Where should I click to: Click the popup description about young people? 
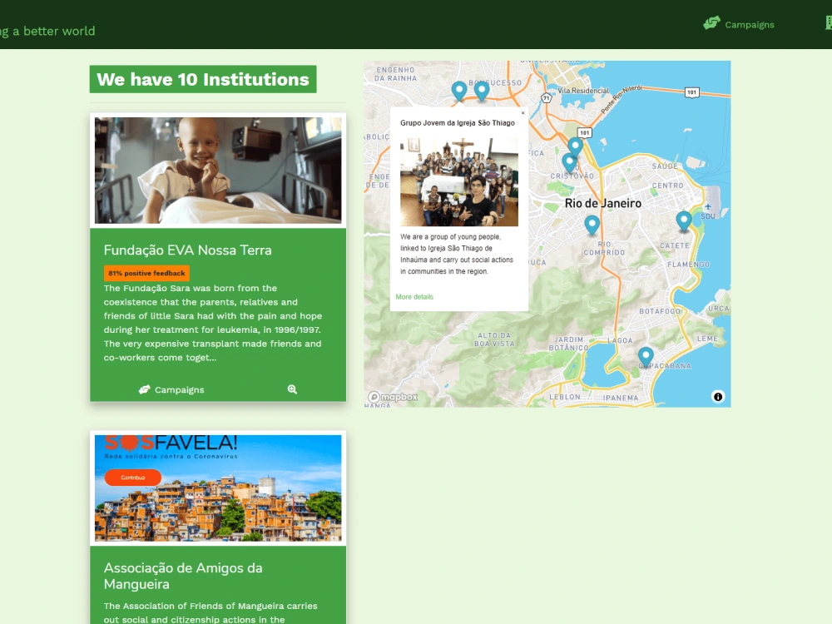(456, 254)
